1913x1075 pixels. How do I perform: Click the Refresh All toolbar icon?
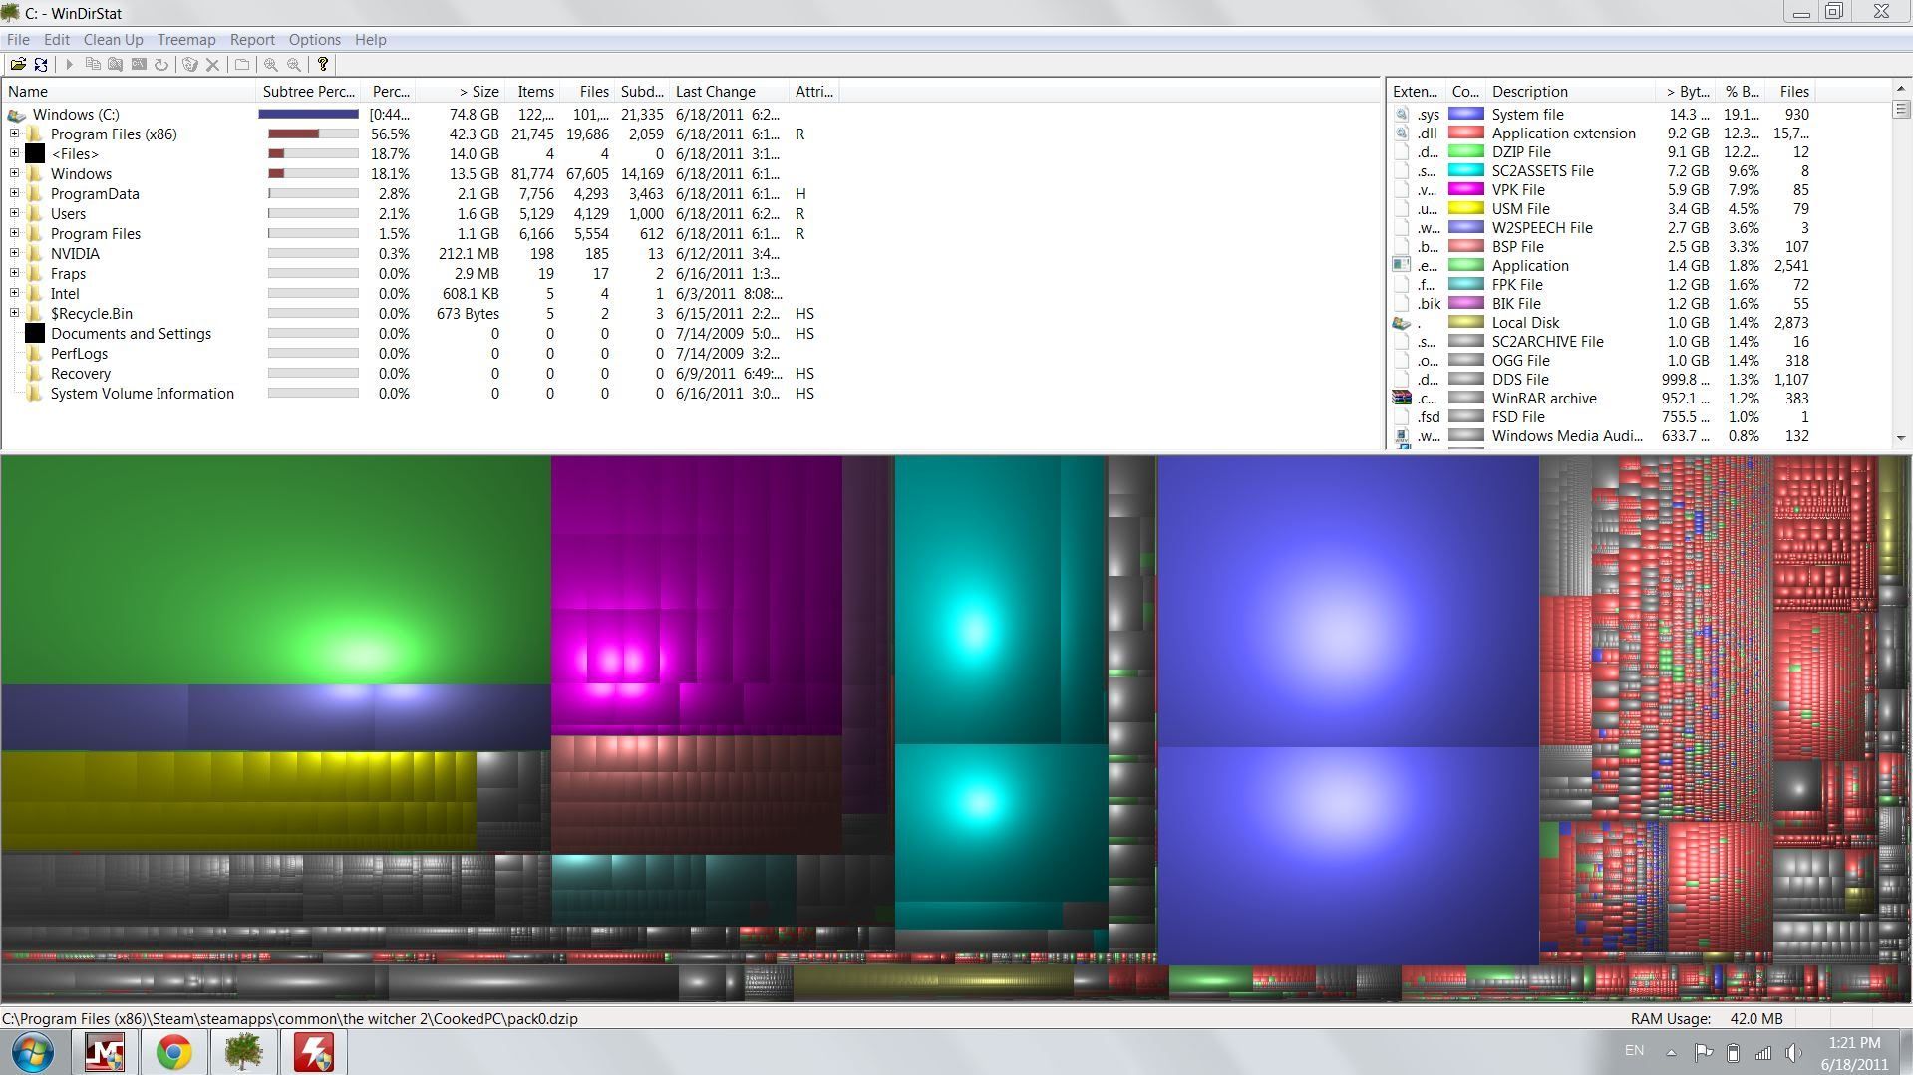pyautogui.click(x=41, y=64)
